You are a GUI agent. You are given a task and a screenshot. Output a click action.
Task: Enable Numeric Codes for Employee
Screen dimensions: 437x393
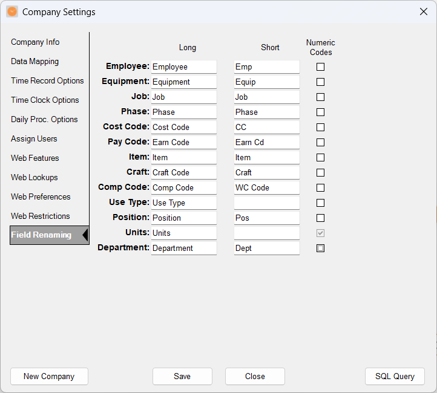click(321, 67)
